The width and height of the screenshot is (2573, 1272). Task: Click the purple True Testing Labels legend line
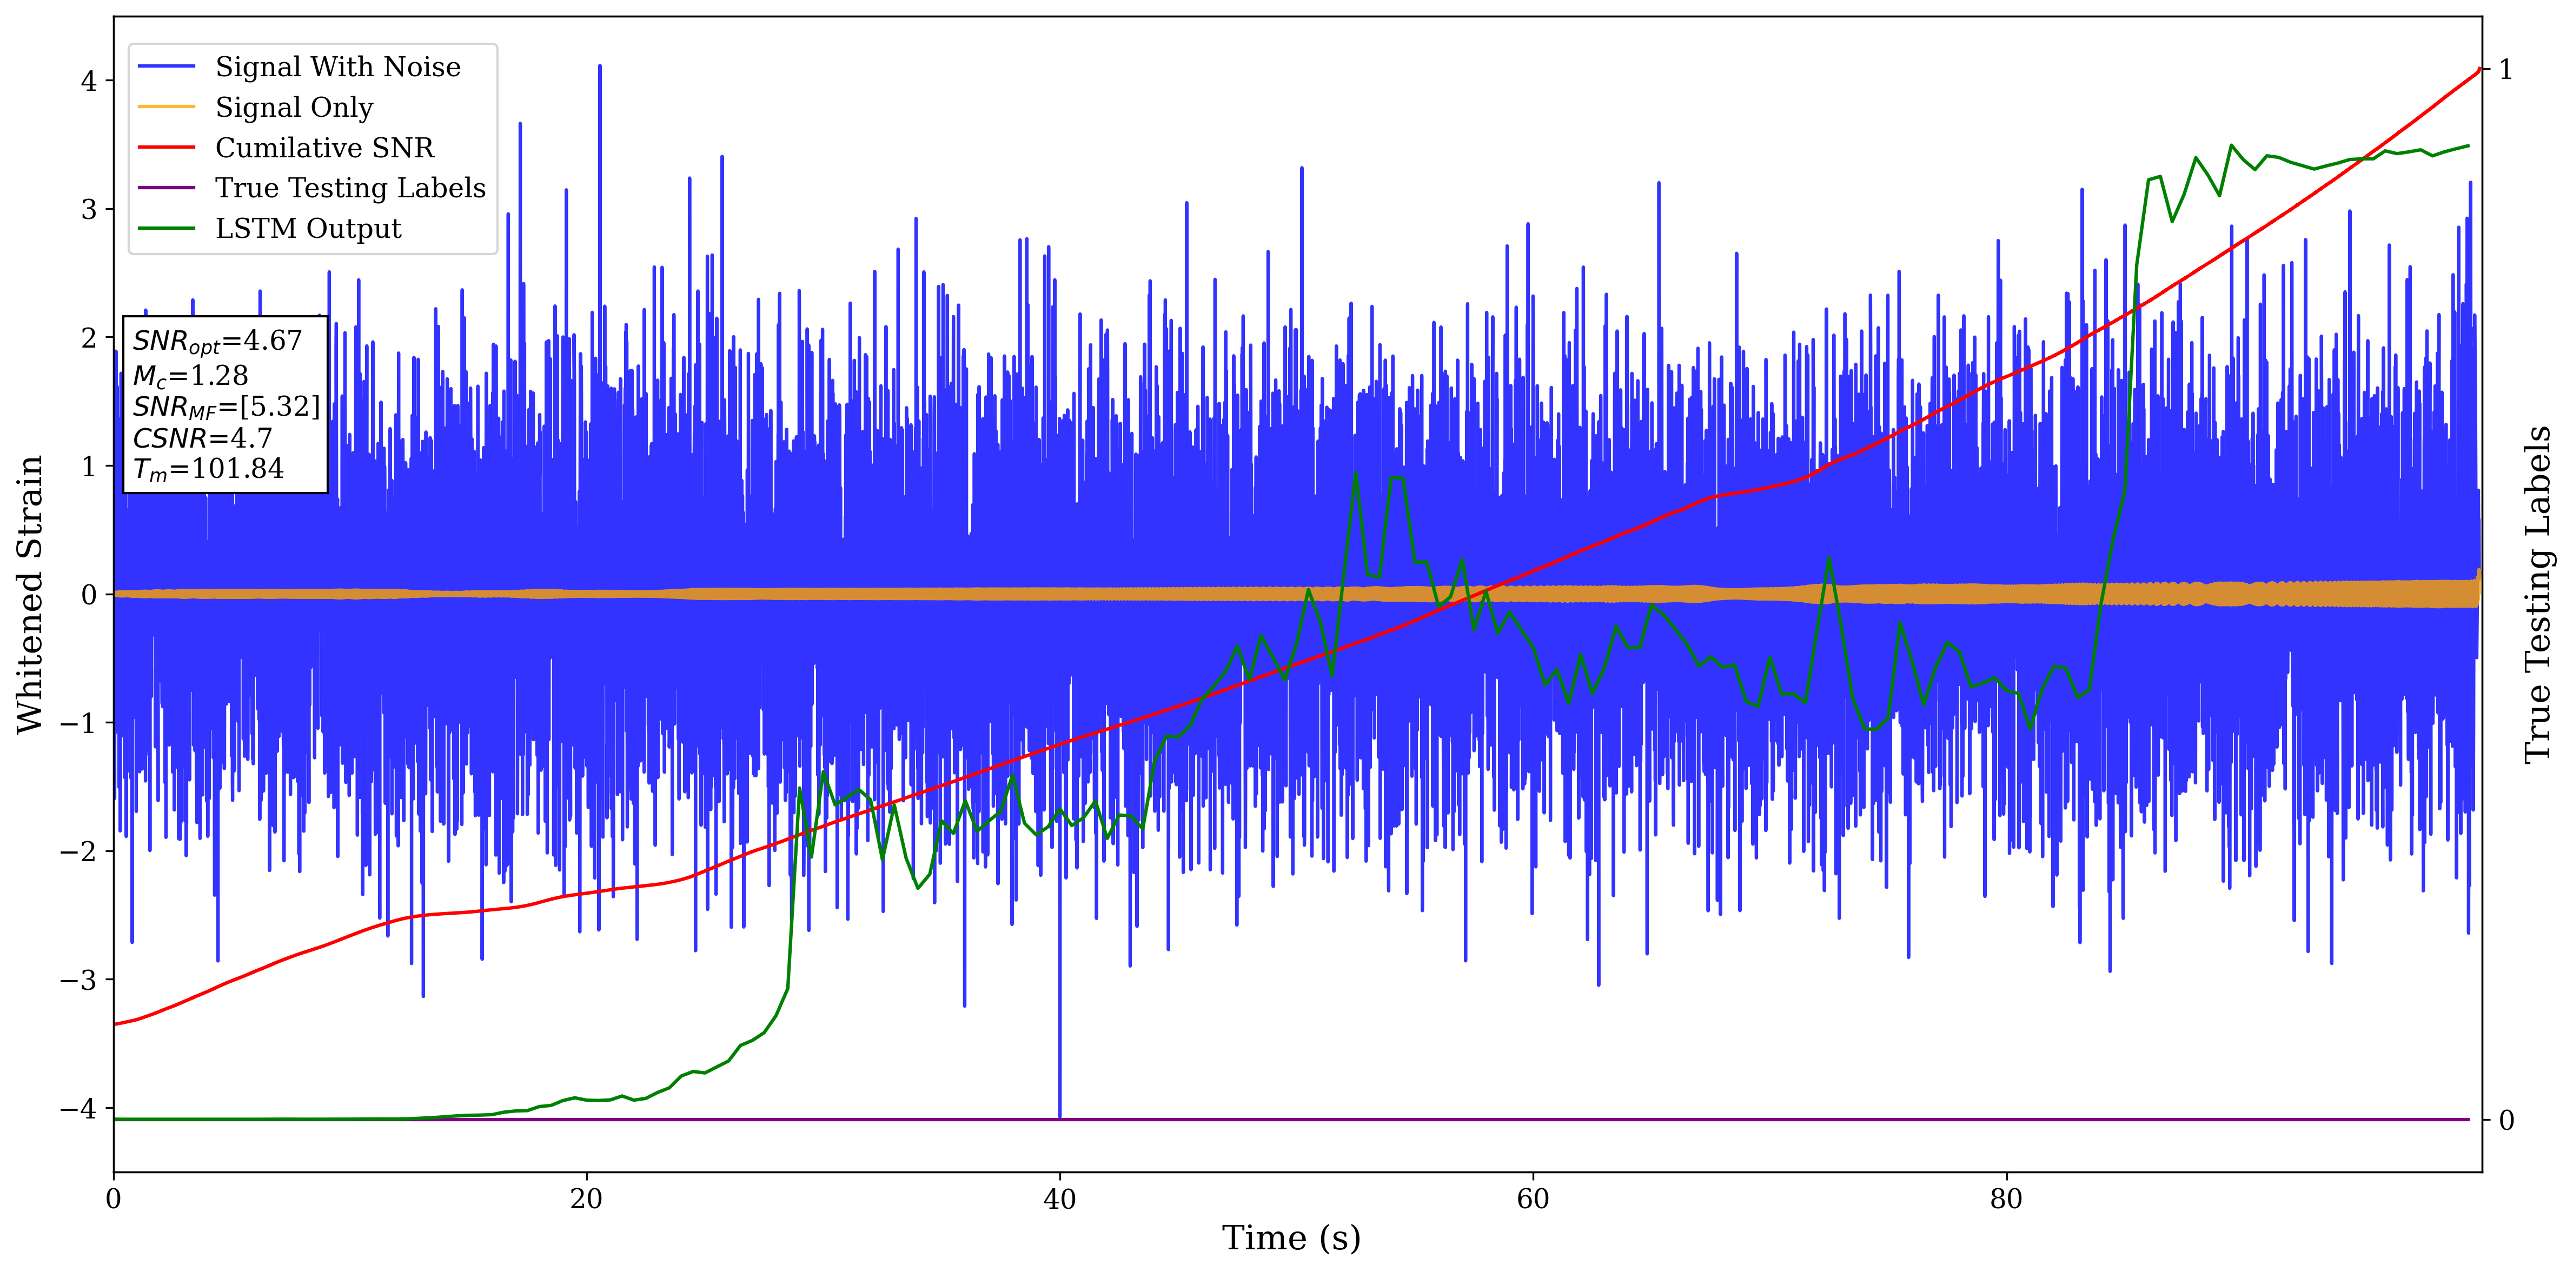click(x=166, y=188)
